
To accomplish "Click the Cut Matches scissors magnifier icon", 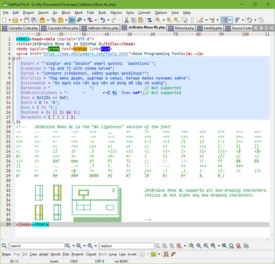I will coord(239,246).
